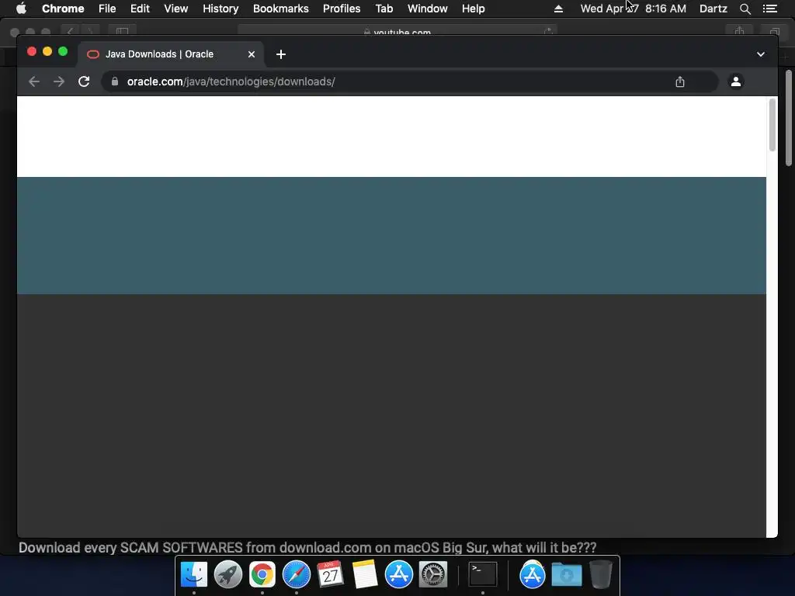
Task: Open Terminal from the Dock
Action: [482, 574]
